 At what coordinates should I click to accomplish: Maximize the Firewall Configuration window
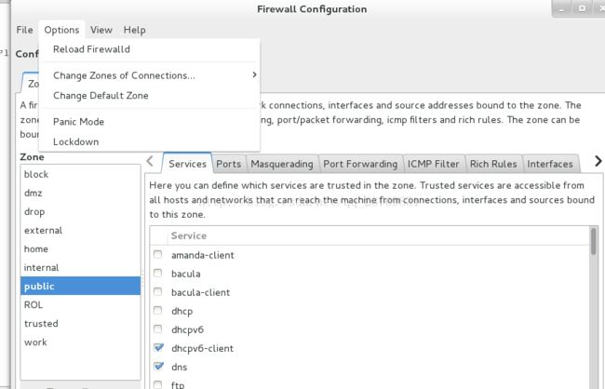582,8
